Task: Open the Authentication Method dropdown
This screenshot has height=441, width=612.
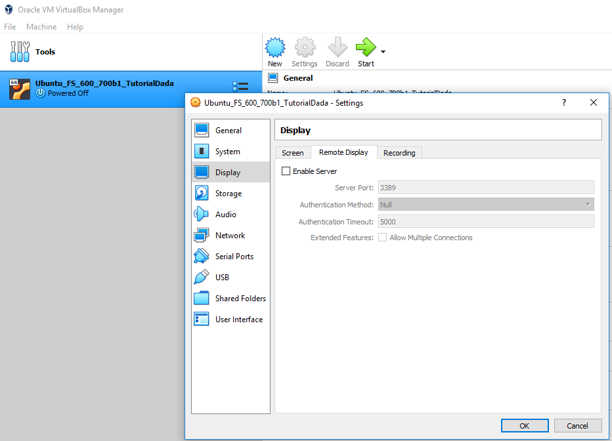Action: 485,205
